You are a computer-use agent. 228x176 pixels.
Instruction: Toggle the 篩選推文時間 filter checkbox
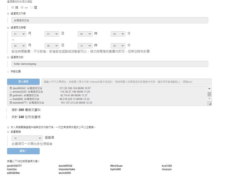click(9, 27)
